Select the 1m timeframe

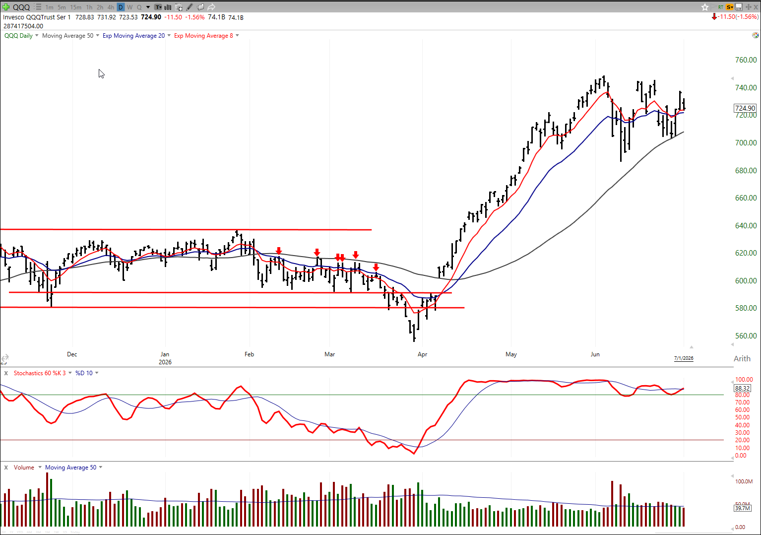[x=49, y=7]
